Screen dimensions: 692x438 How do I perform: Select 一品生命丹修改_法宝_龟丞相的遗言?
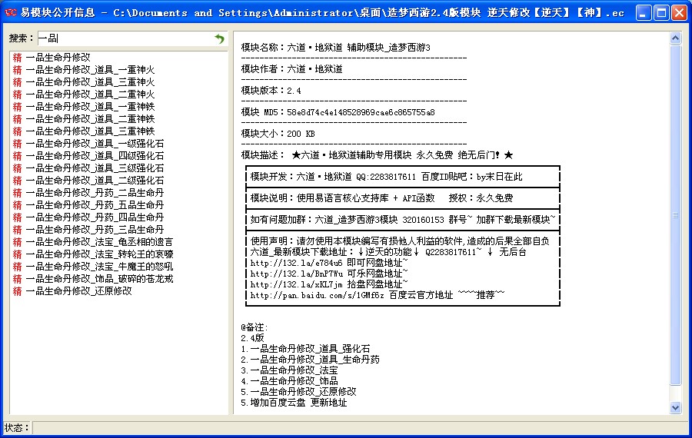click(99, 242)
